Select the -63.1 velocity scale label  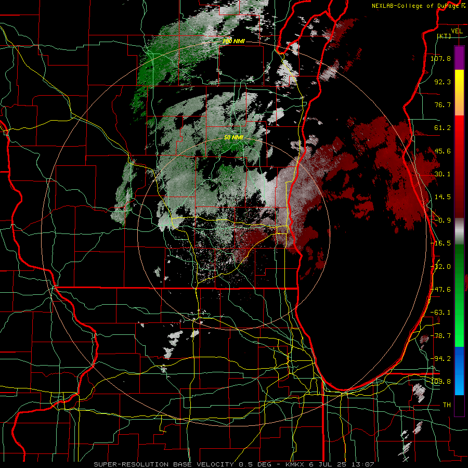pyautogui.click(x=440, y=313)
